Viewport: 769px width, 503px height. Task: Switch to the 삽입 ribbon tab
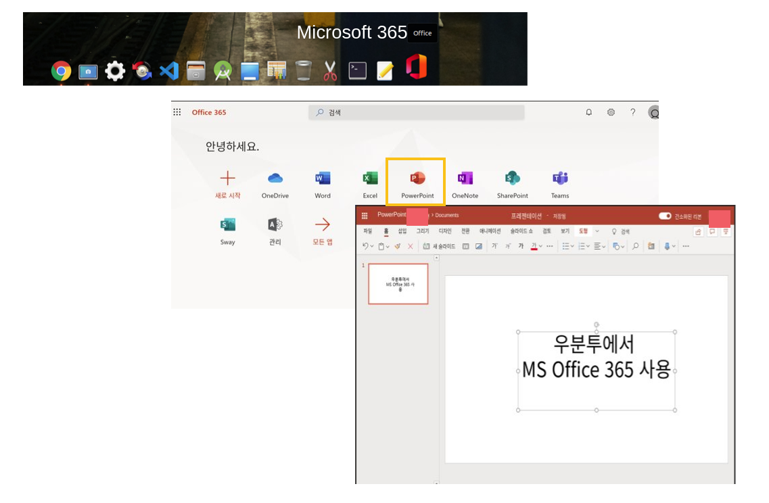402,231
